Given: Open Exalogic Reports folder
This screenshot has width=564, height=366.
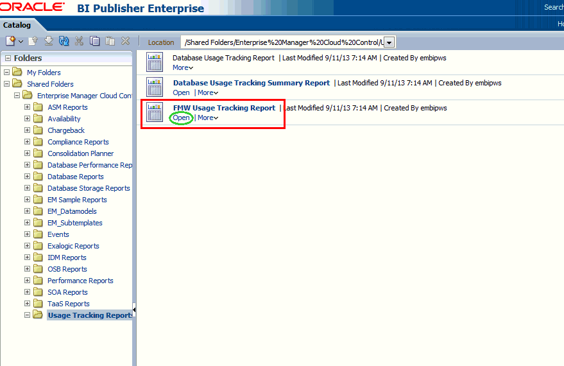Looking at the screenshot, I should click(x=73, y=246).
